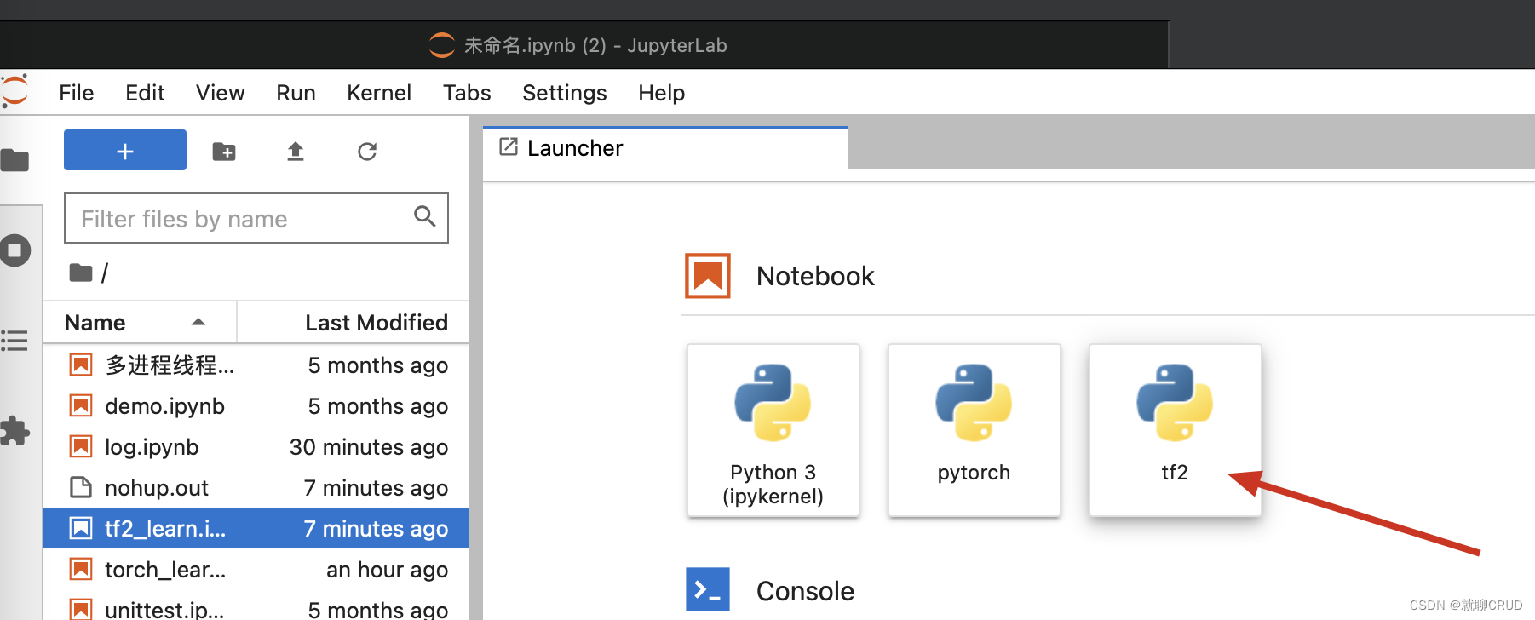Click the Jupyter logo in menu bar
This screenshot has height=620, width=1535.
click(x=14, y=92)
